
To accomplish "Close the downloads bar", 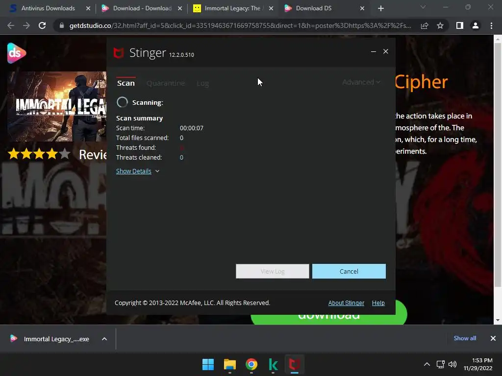I will [493, 338].
